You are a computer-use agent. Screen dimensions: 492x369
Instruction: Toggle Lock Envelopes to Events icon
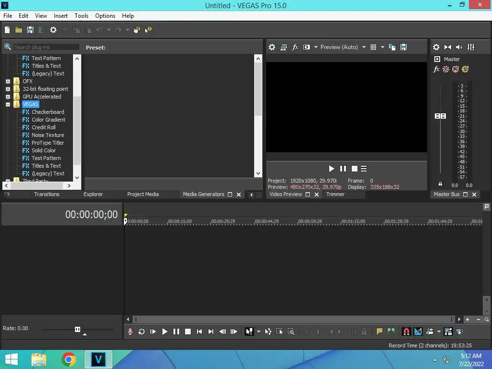click(x=448, y=332)
